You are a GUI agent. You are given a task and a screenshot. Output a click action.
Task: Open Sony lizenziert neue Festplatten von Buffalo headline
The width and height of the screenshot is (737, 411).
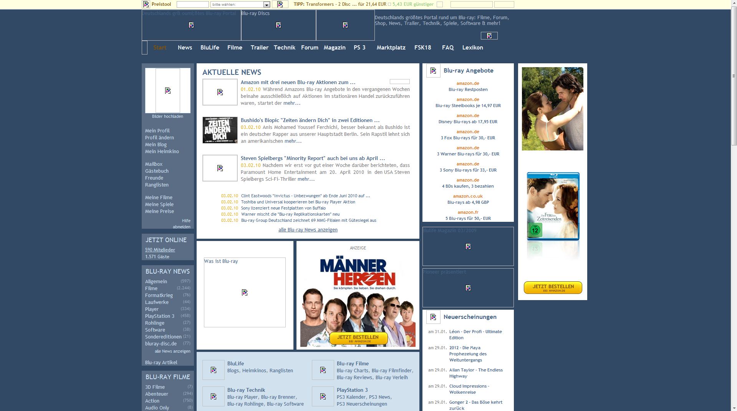(x=283, y=208)
